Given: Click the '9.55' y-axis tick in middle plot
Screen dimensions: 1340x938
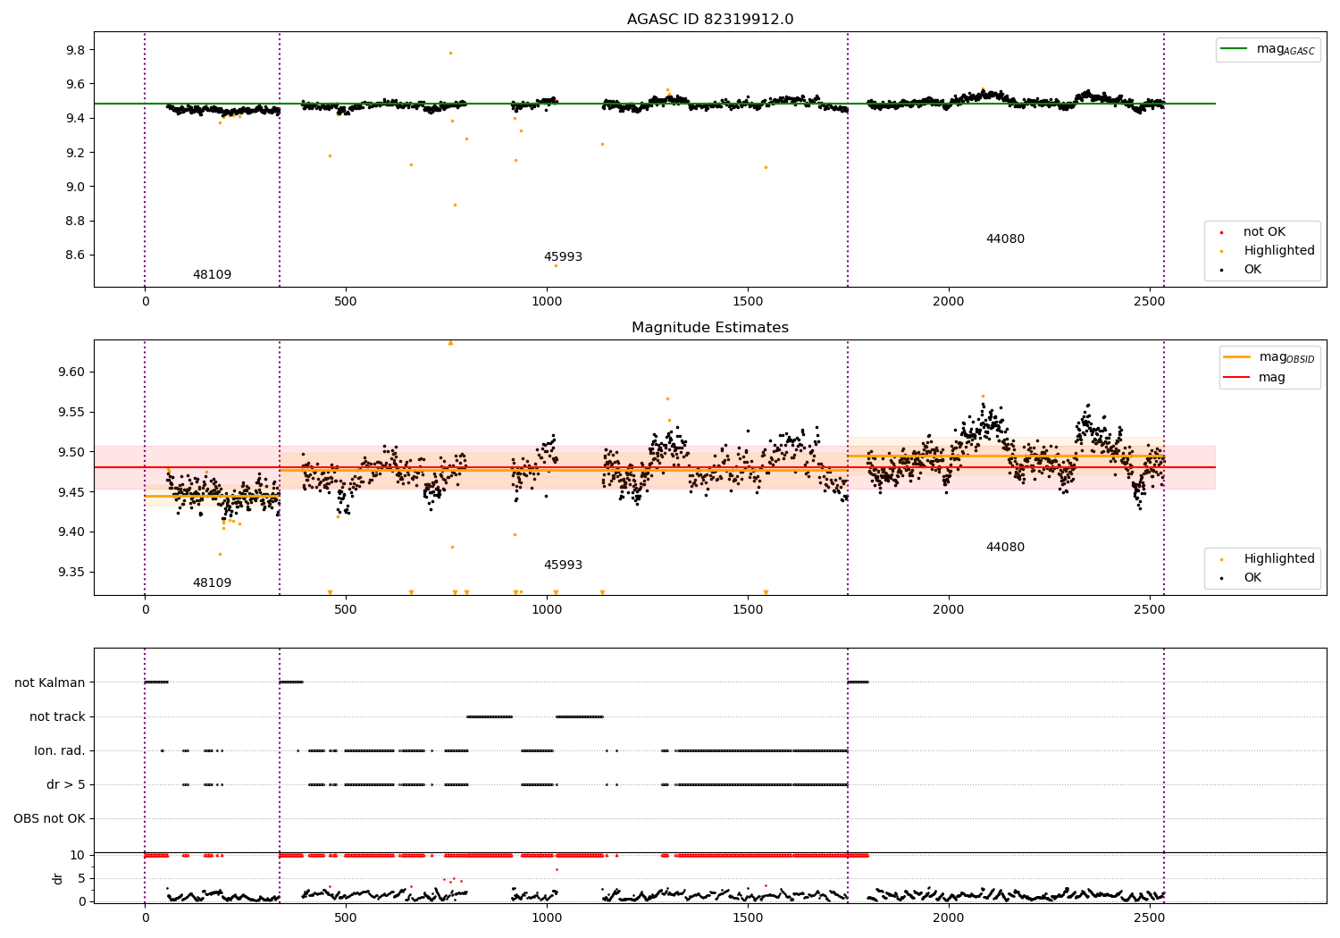Looking at the screenshot, I should click(x=71, y=413).
